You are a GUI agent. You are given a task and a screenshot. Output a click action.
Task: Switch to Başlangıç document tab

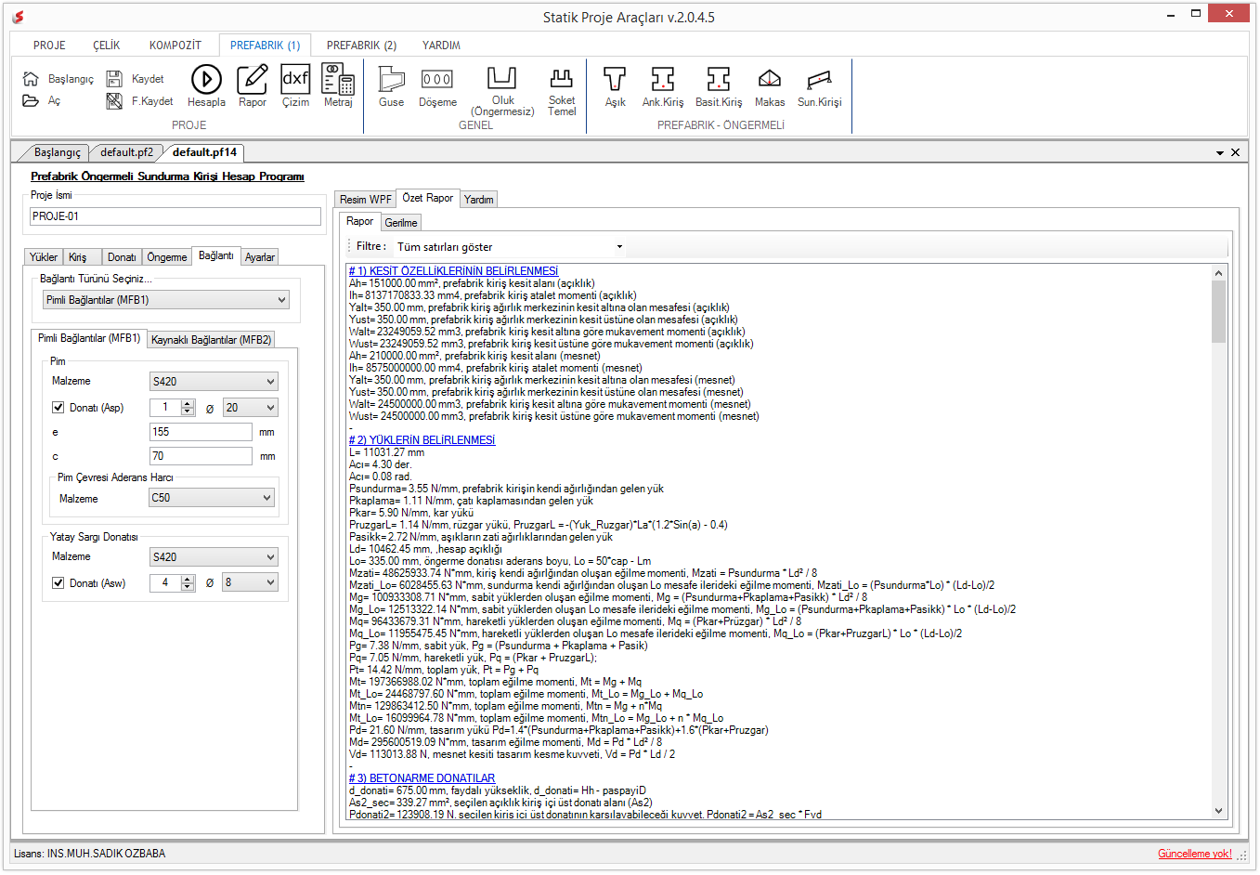click(x=57, y=152)
